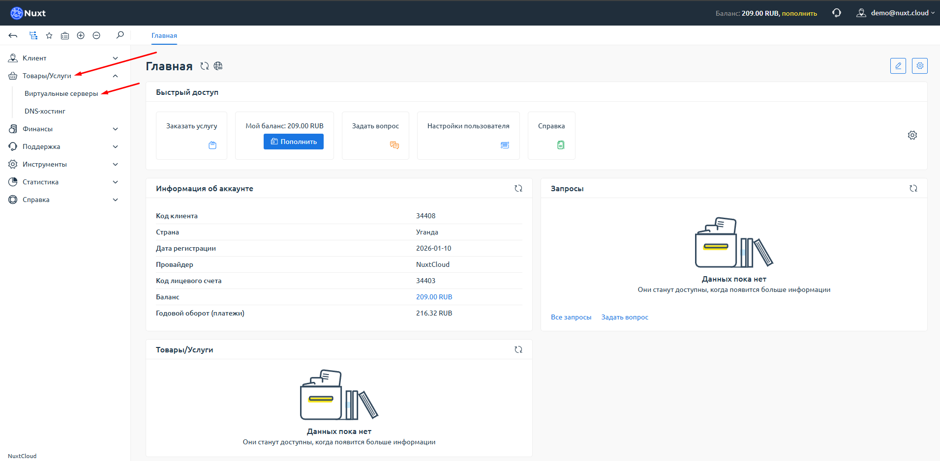Refresh the Запросы panel with its reload icon
The width and height of the screenshot is (940, 461).
[913, 188]
